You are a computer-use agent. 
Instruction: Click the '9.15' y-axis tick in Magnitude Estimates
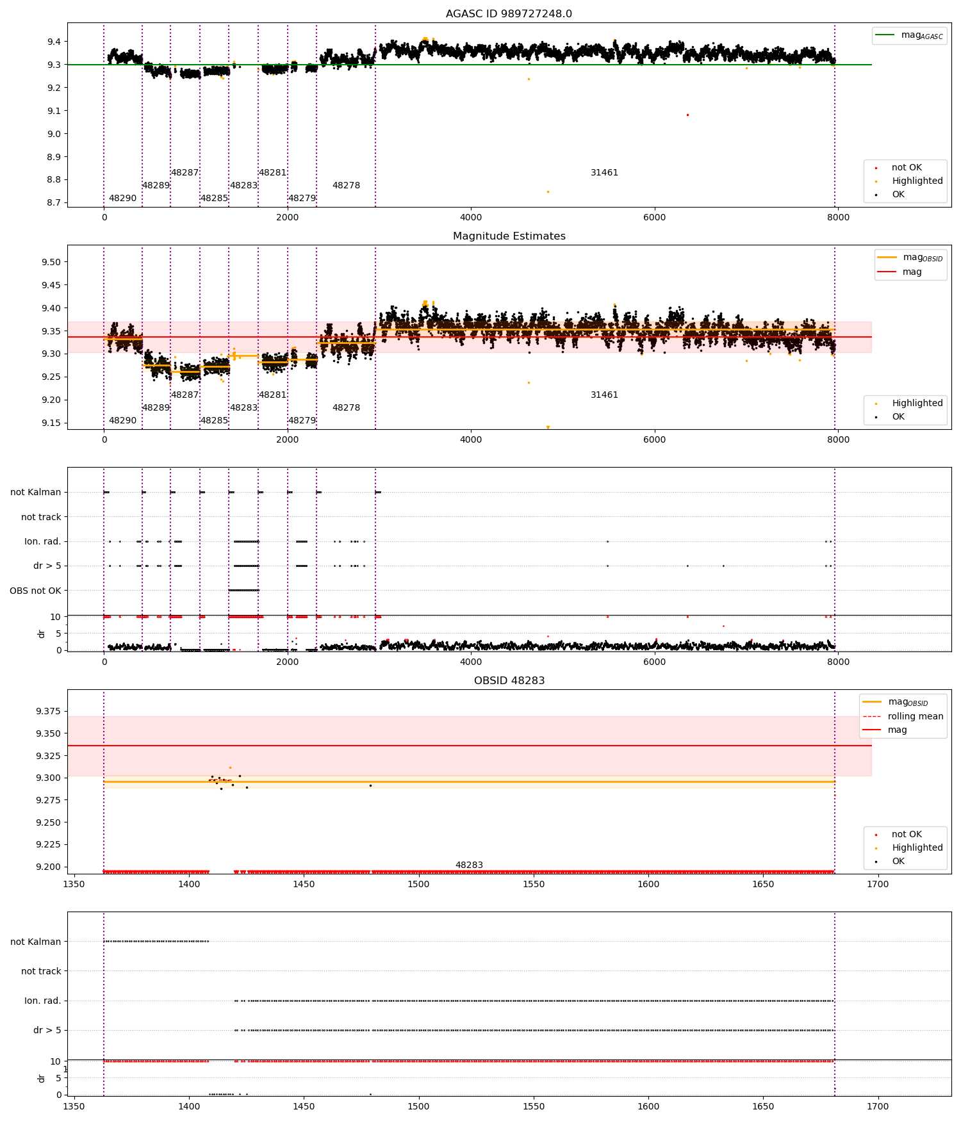(x=51, y=423)
